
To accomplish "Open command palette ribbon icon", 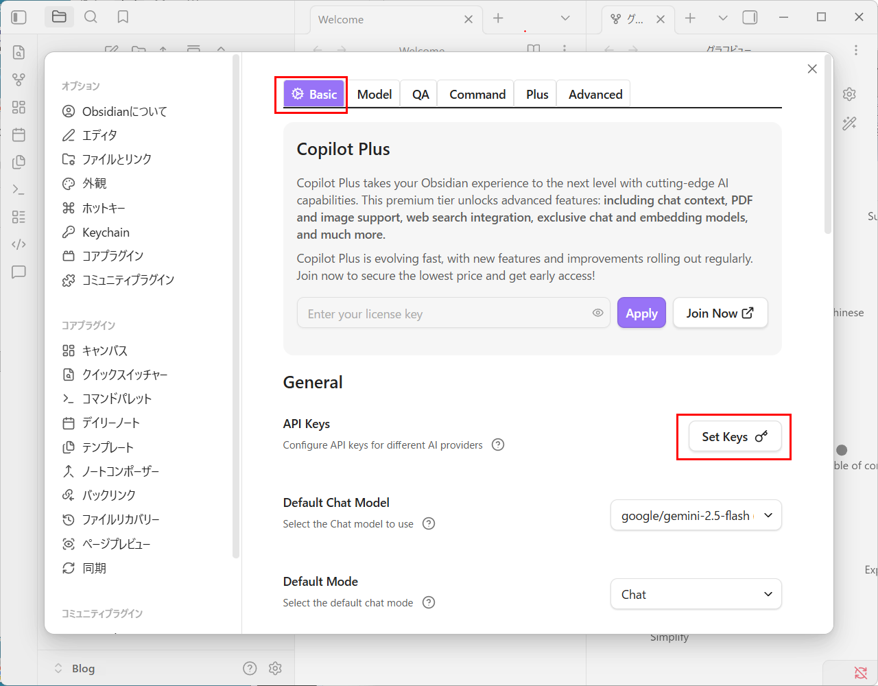I will (x=19, y=189).
